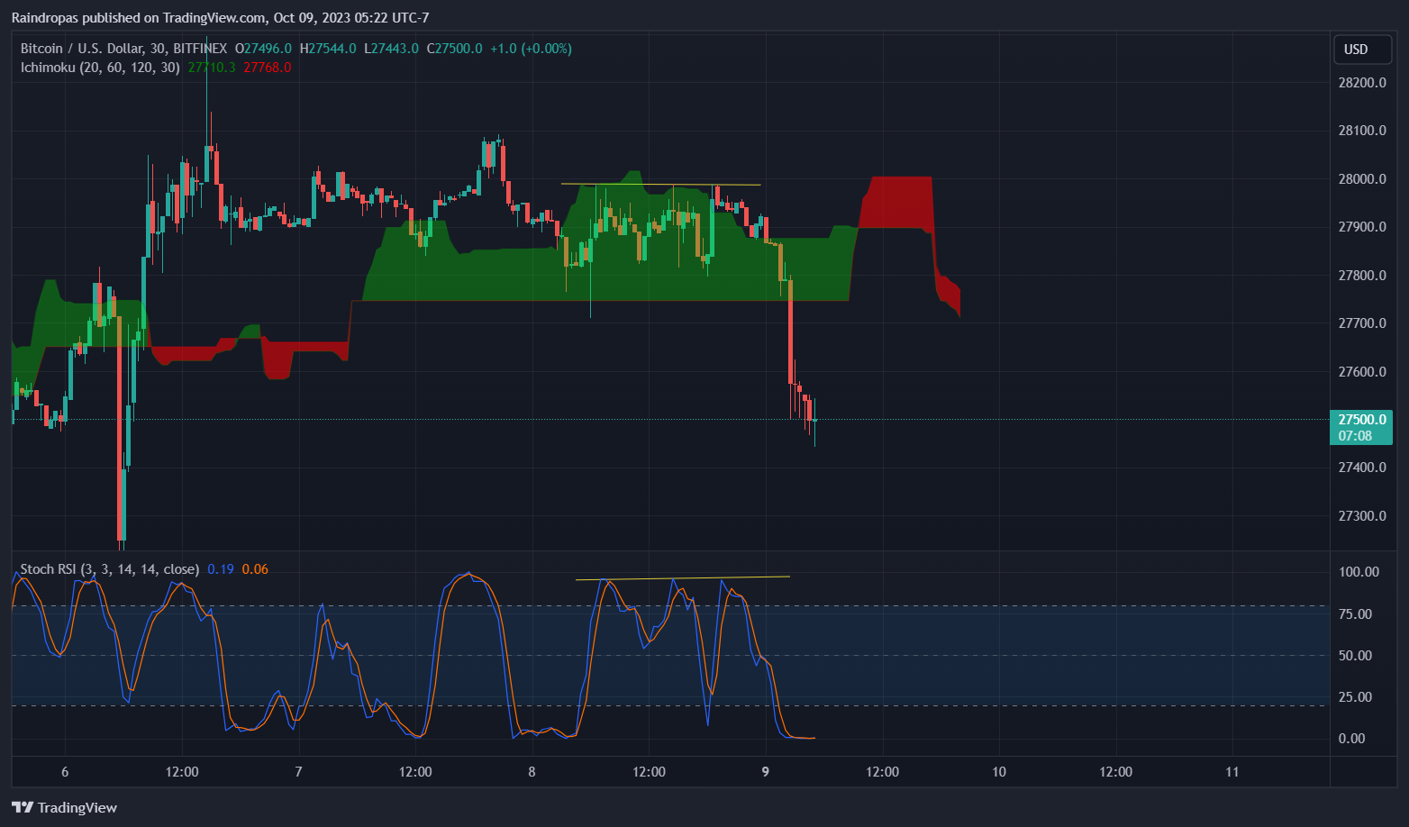Click the 50.00 Stoch RSI axis label
The width and height of the screenshot is (1409, 827).
click(1356, 656)
